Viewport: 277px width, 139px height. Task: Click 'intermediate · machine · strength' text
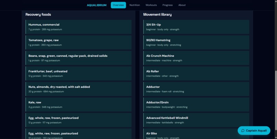(164, 60)
